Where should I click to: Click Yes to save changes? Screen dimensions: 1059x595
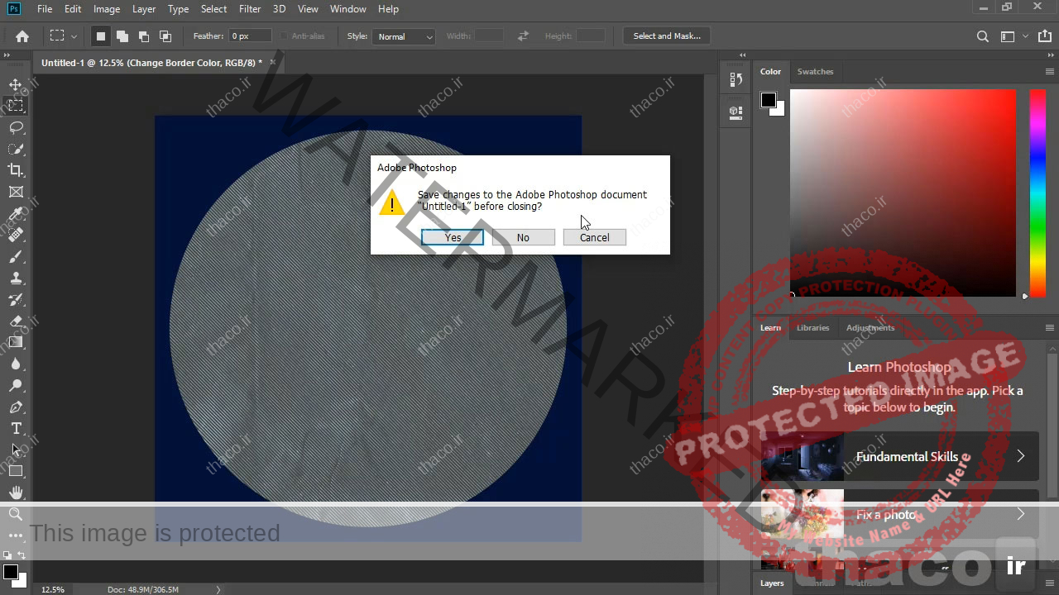(x=453, y=237)
